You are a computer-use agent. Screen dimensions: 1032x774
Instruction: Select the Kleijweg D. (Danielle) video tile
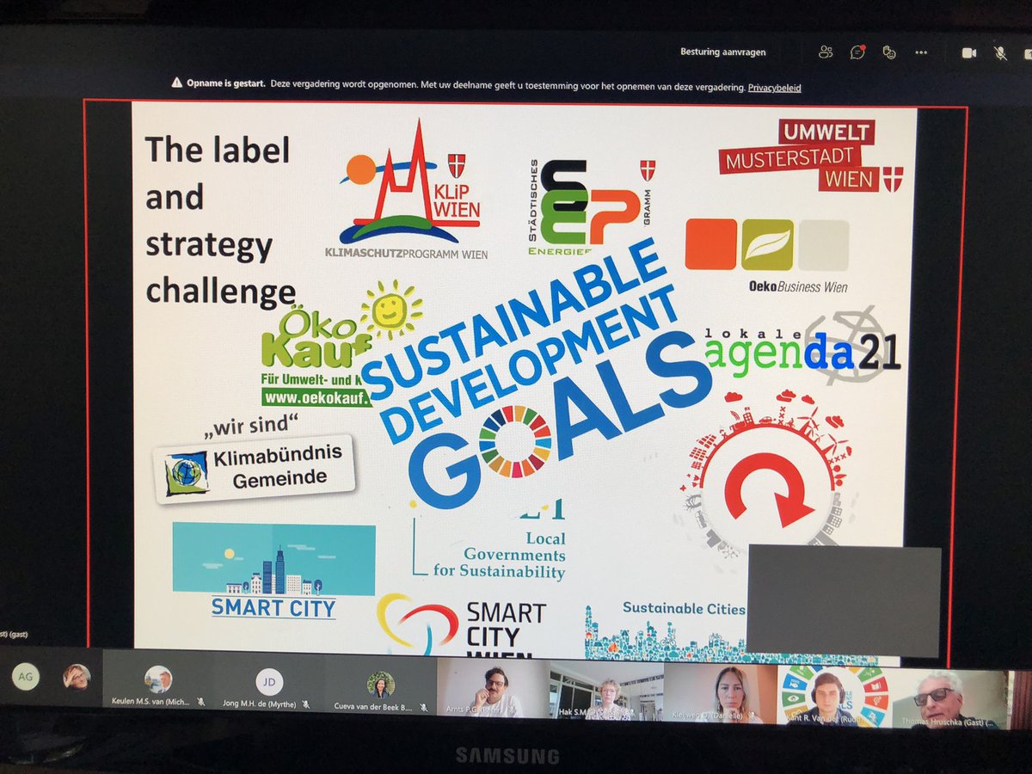click(x=721, y=692)
